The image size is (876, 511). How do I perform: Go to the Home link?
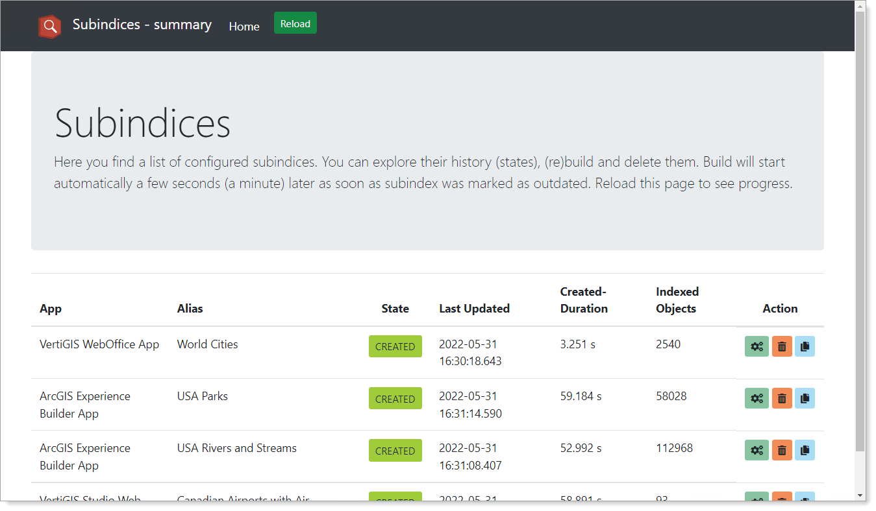pos(244,27)
